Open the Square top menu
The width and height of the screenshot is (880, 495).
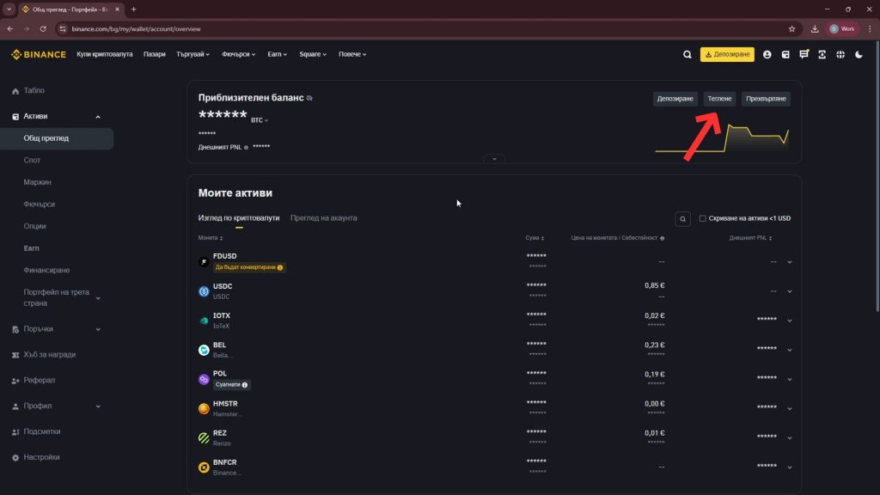(313, 54)
